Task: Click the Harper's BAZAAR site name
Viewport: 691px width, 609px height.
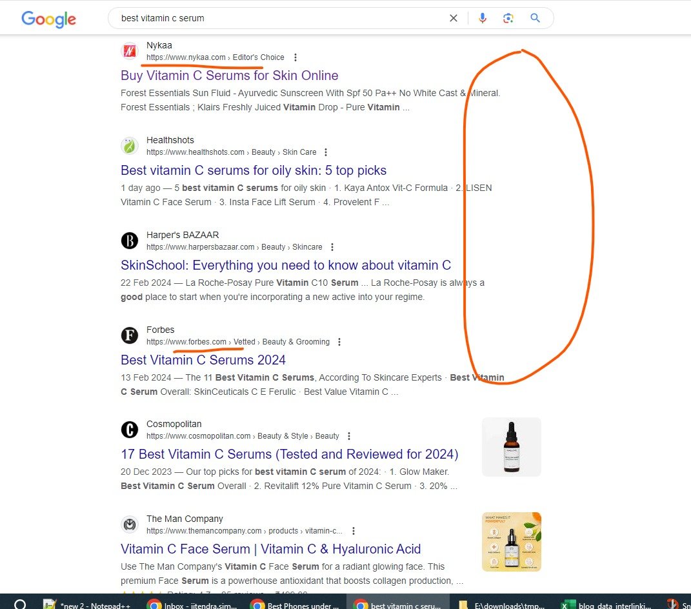Action: [x=183, y=235]
